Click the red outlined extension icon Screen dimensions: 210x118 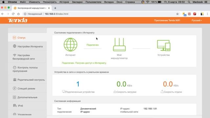(x=189, y=14)
